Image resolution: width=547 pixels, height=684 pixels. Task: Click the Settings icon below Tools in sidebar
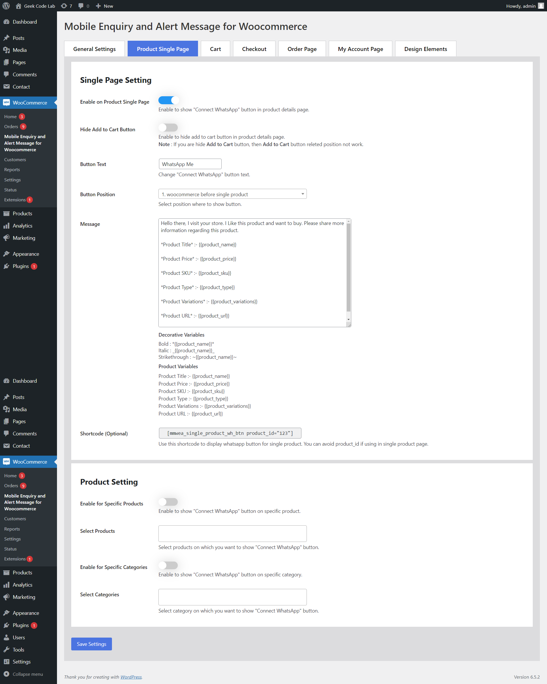6,662
